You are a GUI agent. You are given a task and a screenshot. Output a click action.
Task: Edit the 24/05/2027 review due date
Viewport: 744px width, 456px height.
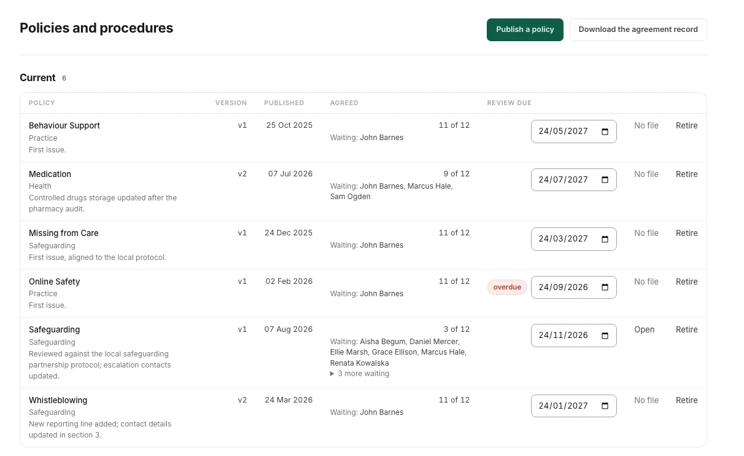pos(573,132)
